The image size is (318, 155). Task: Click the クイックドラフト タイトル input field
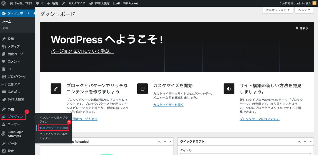coord(245,154)
